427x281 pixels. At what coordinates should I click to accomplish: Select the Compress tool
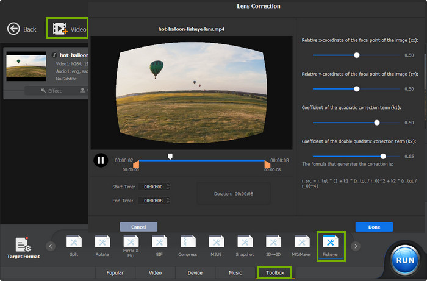tap(188, 243)
